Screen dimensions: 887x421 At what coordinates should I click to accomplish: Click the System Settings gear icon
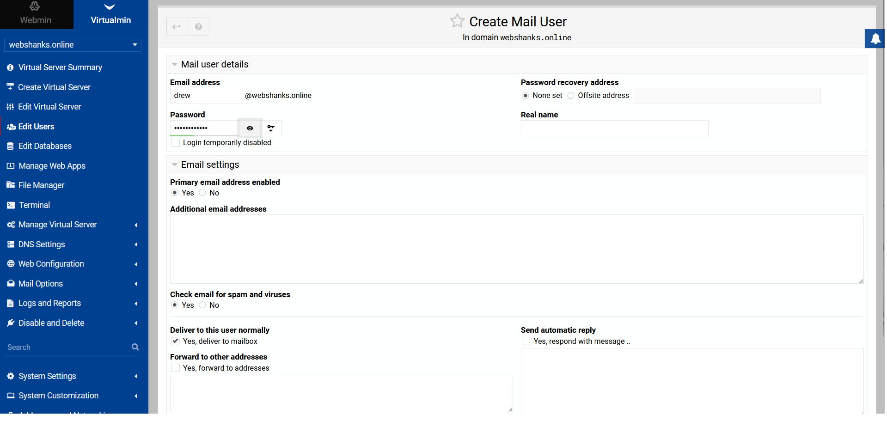click(11, 376)
